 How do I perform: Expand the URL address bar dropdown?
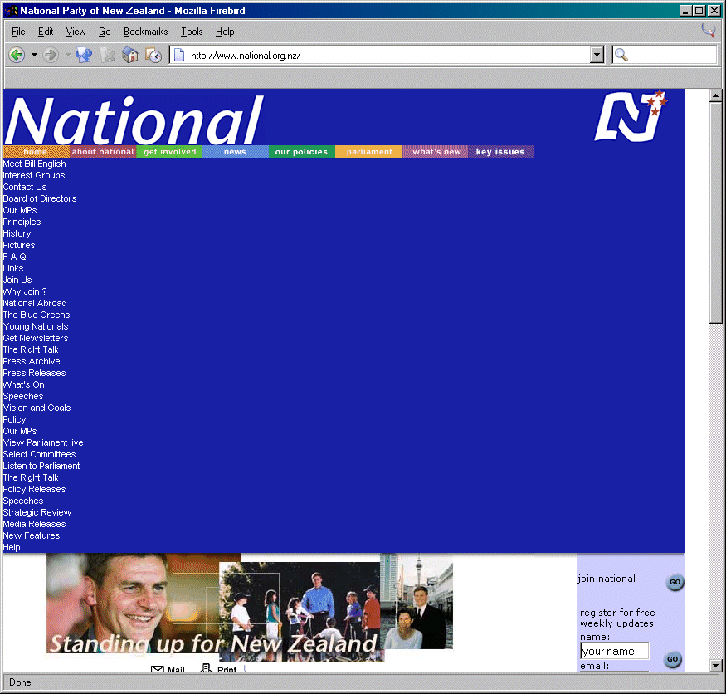[597, 55]
